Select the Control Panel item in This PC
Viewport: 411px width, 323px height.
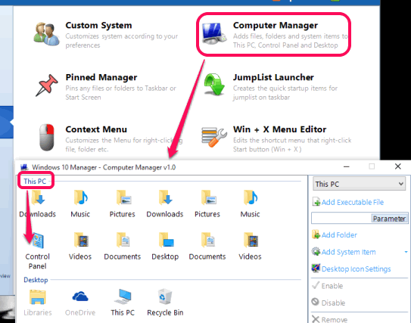pyautogui.click(x=38, y=251)
